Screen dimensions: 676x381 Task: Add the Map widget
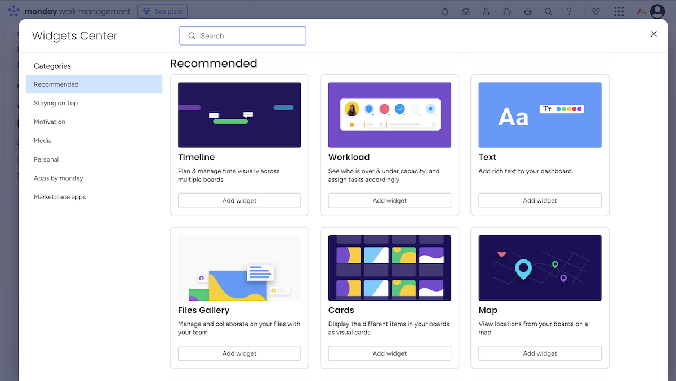coord(539,353)
